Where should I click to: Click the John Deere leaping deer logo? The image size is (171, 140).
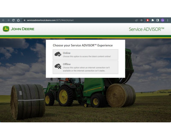6,29
